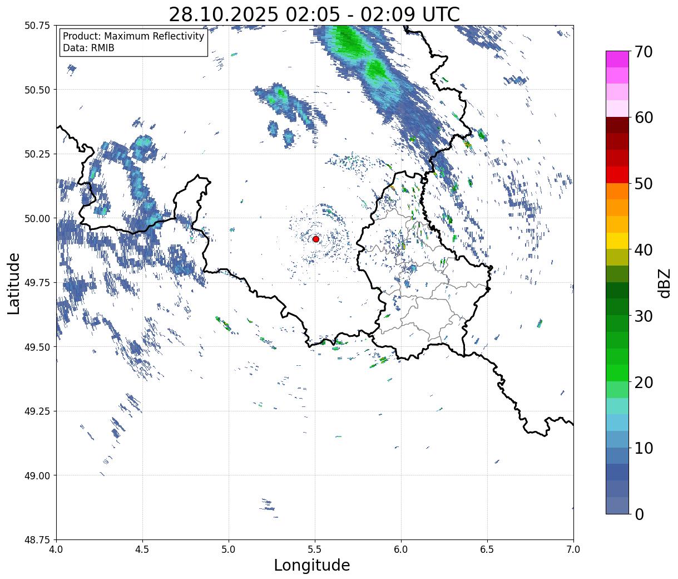Viewport: 678px width, 579px height.
Task: Pick the yellow colorbar swatch just above 40 dBZ
Action: (617, 241)
